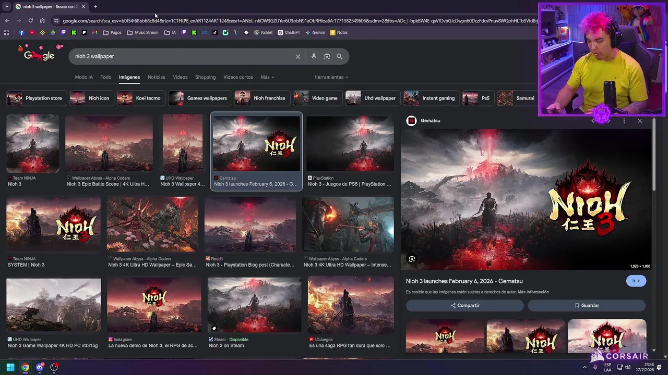Image resolution: width=668 pixels, height=375 pixels.
Task: Start voice search with microphone icon
Action: (314, 56)
